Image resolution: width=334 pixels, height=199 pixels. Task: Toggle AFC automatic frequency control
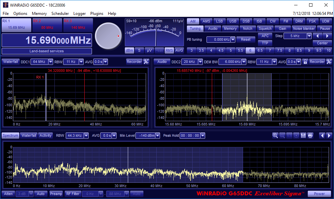click(265, 36)
